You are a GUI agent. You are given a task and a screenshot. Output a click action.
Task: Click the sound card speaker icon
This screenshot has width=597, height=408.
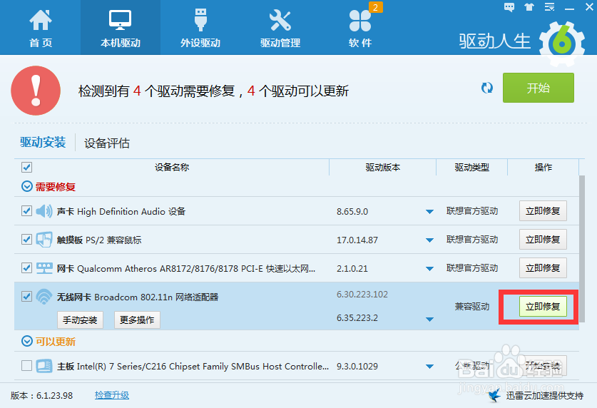(x=44, y=211)
